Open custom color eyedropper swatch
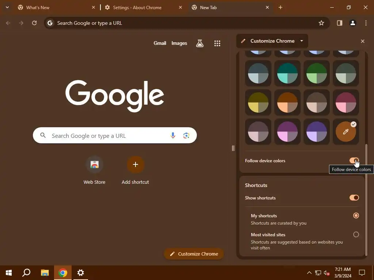 [x=346, y=131]
